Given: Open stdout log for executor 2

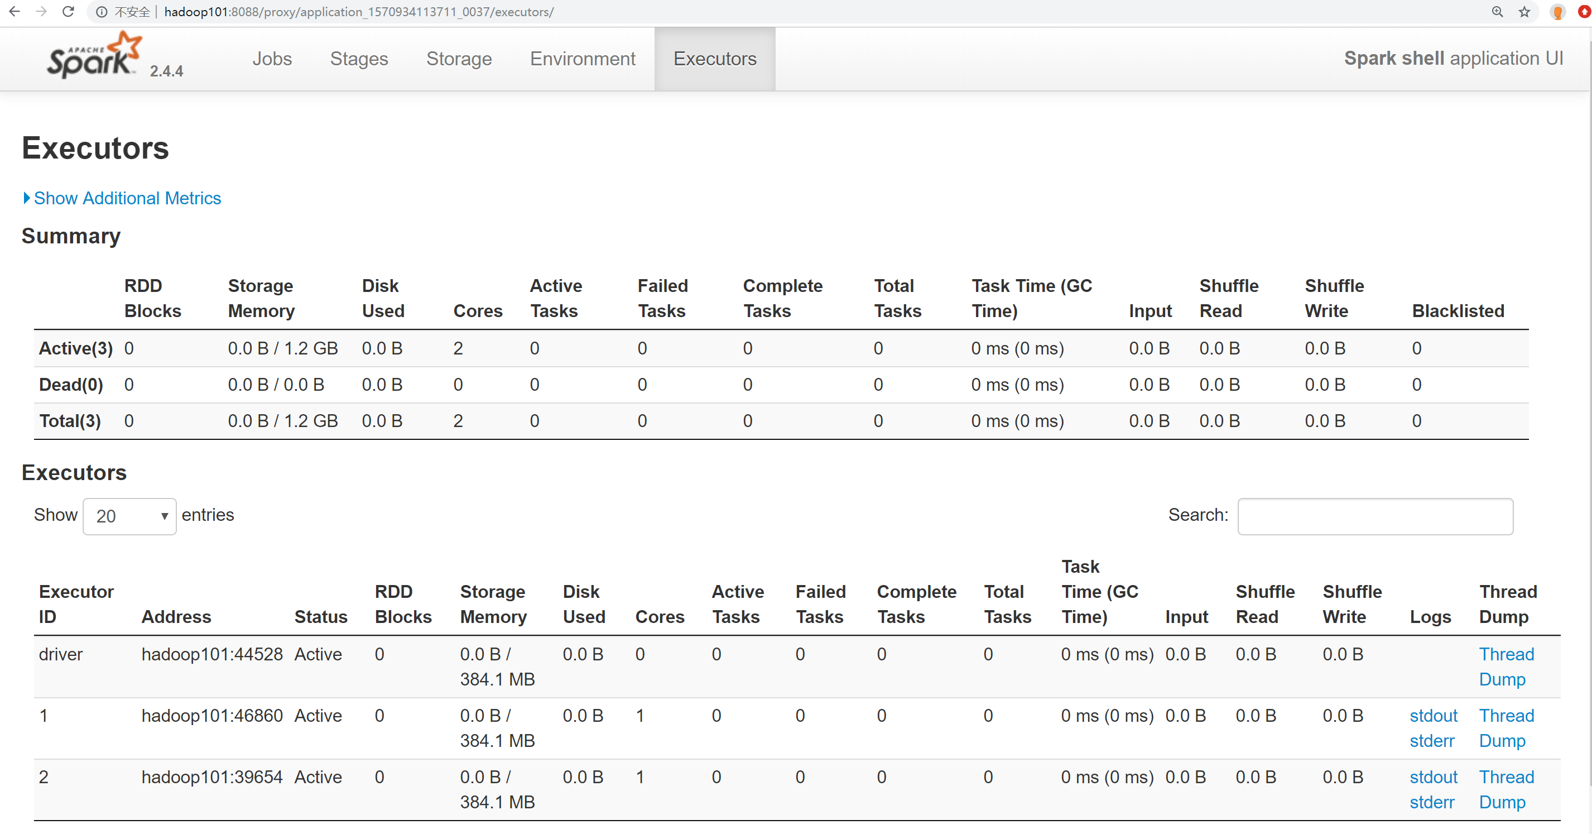Looking at the screenshot, I should click(x=1433, y=777).
